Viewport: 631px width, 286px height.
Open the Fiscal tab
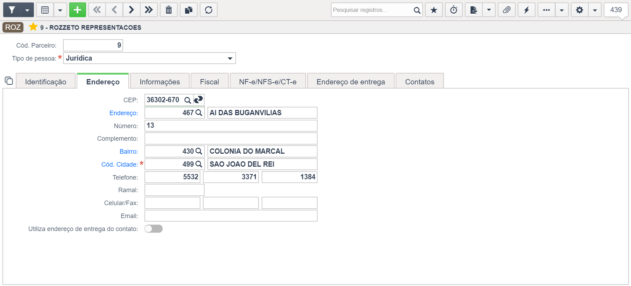(x=210, y=82)
